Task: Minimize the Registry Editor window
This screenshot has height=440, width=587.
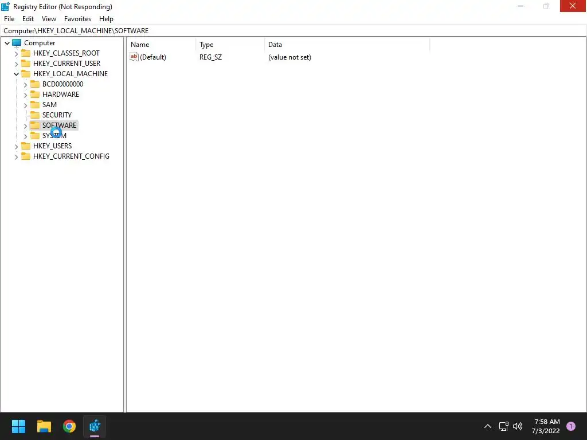Action: 521,6
